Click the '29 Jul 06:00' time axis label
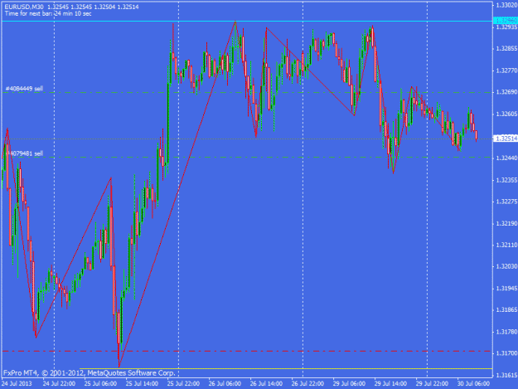Viewport: 518px width, 389px height. tap(349, 383)
